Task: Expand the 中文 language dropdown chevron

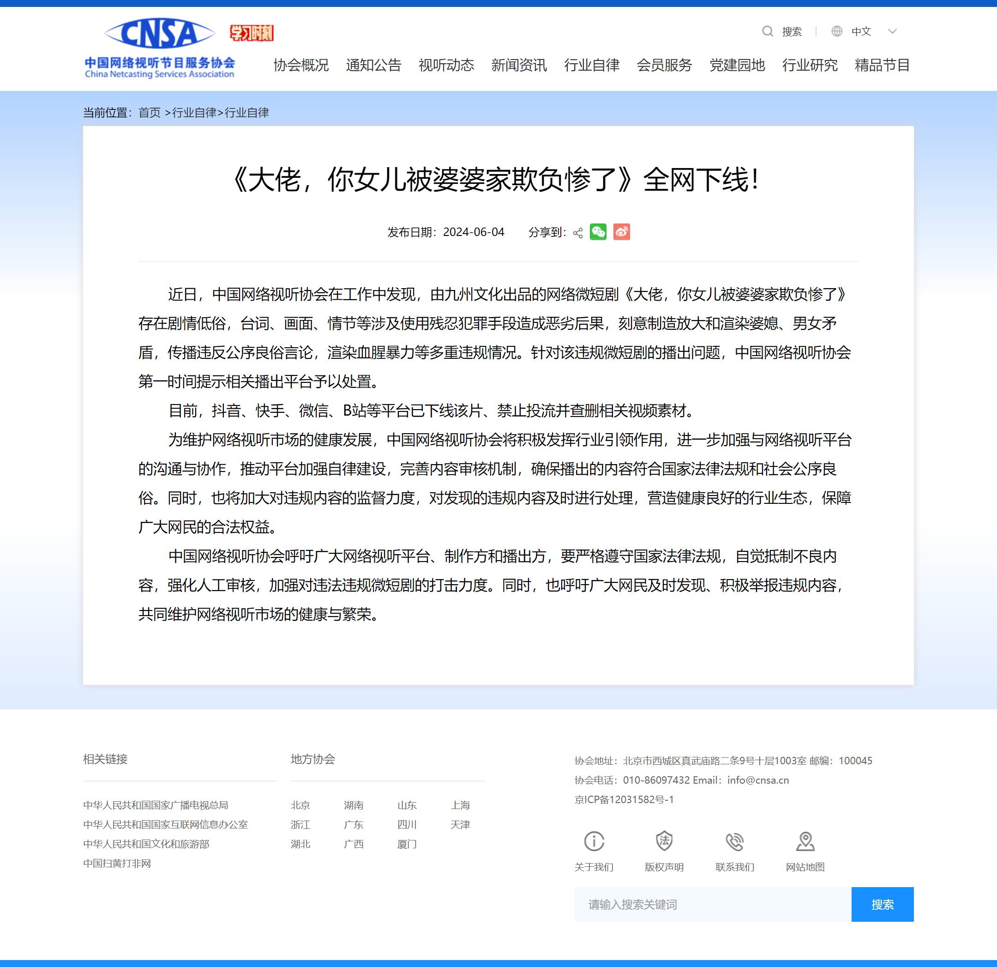Action: click(892, 31)
